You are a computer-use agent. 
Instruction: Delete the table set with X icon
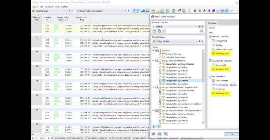click(201, 31)
